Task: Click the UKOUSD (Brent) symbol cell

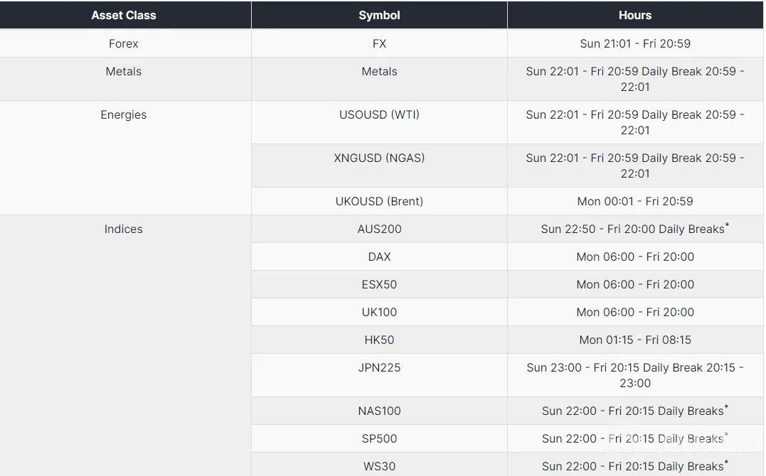Action: [x=379, y=201]
